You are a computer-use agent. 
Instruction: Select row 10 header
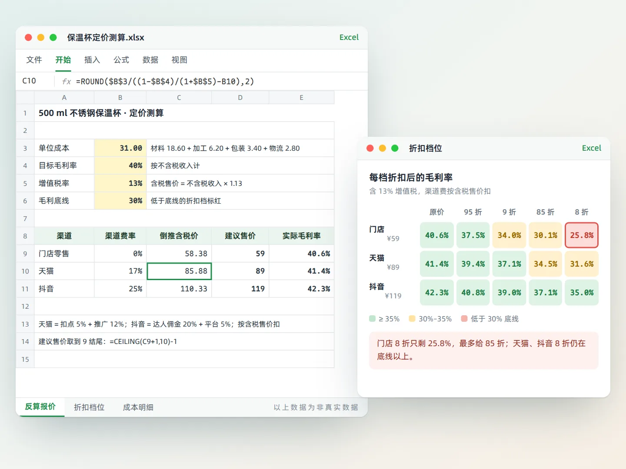pyautogui.click(x=25, y=271)
